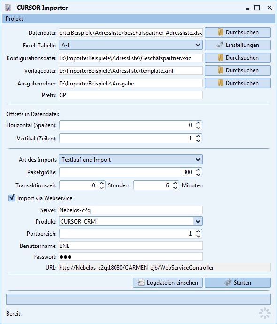Viewport: 277px width, 324px height.
Task: Click the gear icon on Einstellungen button
Action: click(x=220, y=45)
